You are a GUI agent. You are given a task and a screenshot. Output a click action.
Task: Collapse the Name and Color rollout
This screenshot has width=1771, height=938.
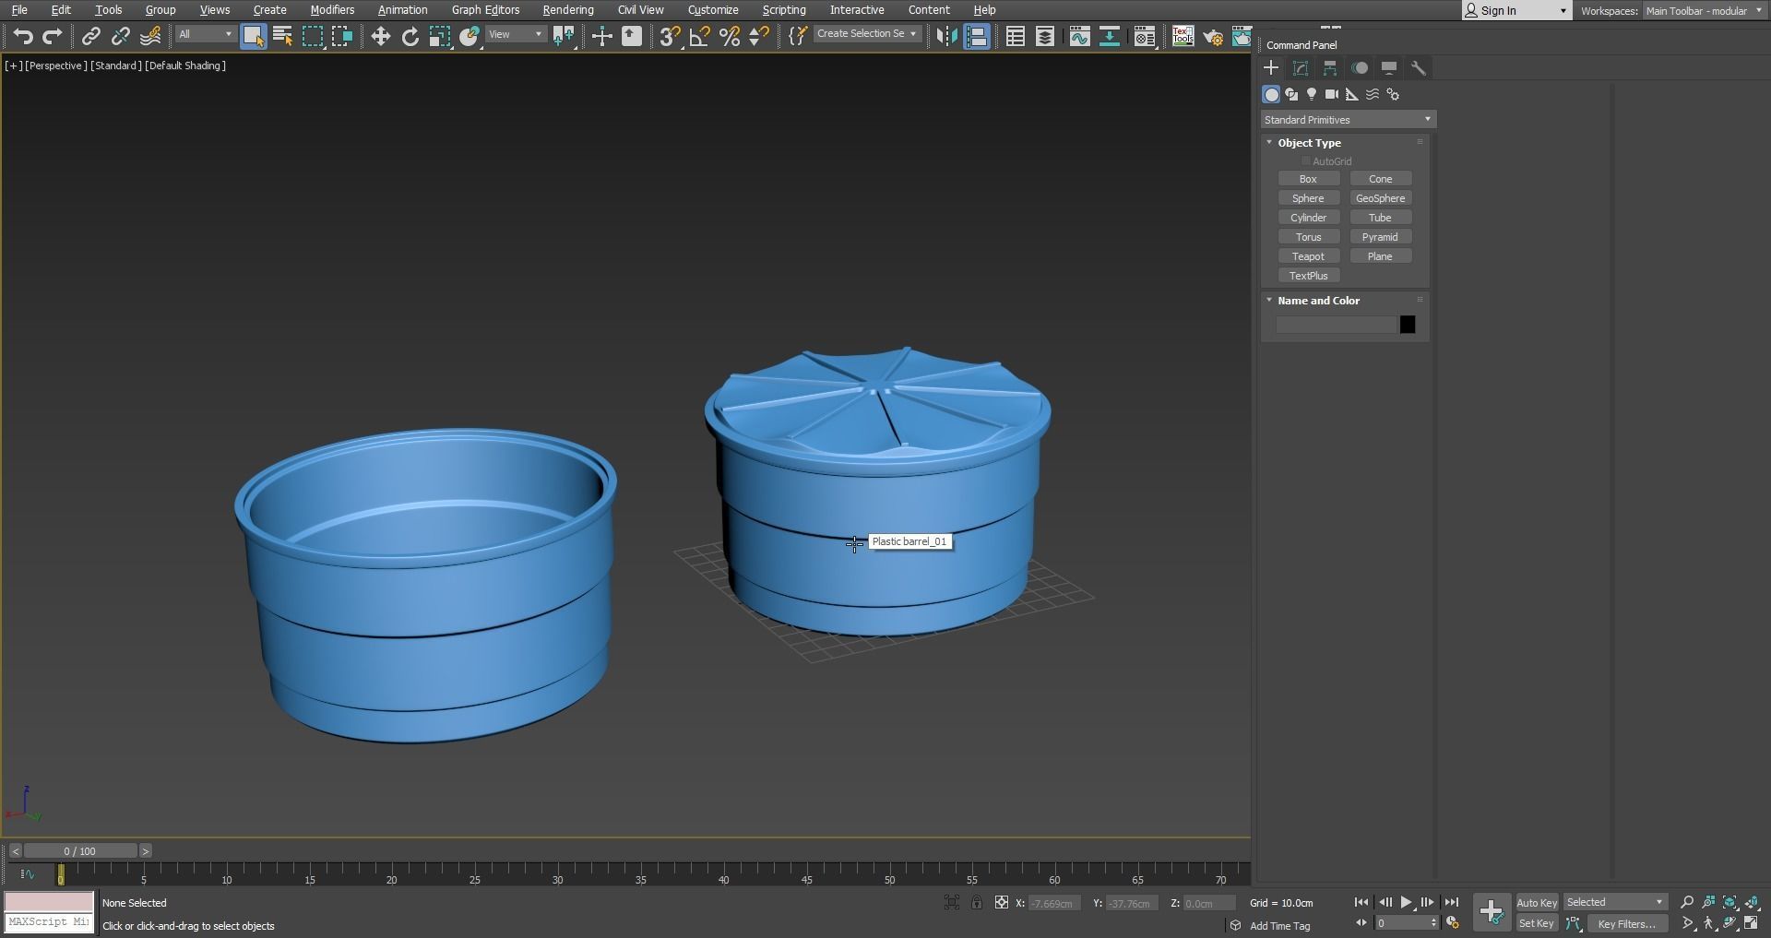click(1318, 301)
